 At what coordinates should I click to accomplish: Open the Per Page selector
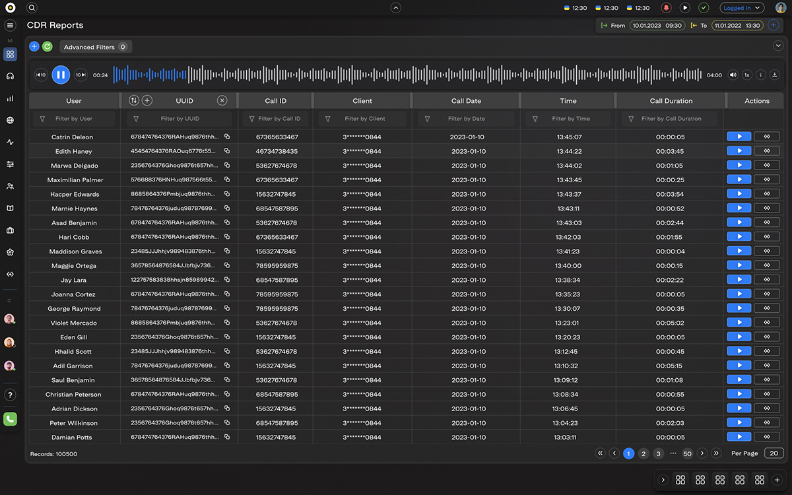click(774, 453)
